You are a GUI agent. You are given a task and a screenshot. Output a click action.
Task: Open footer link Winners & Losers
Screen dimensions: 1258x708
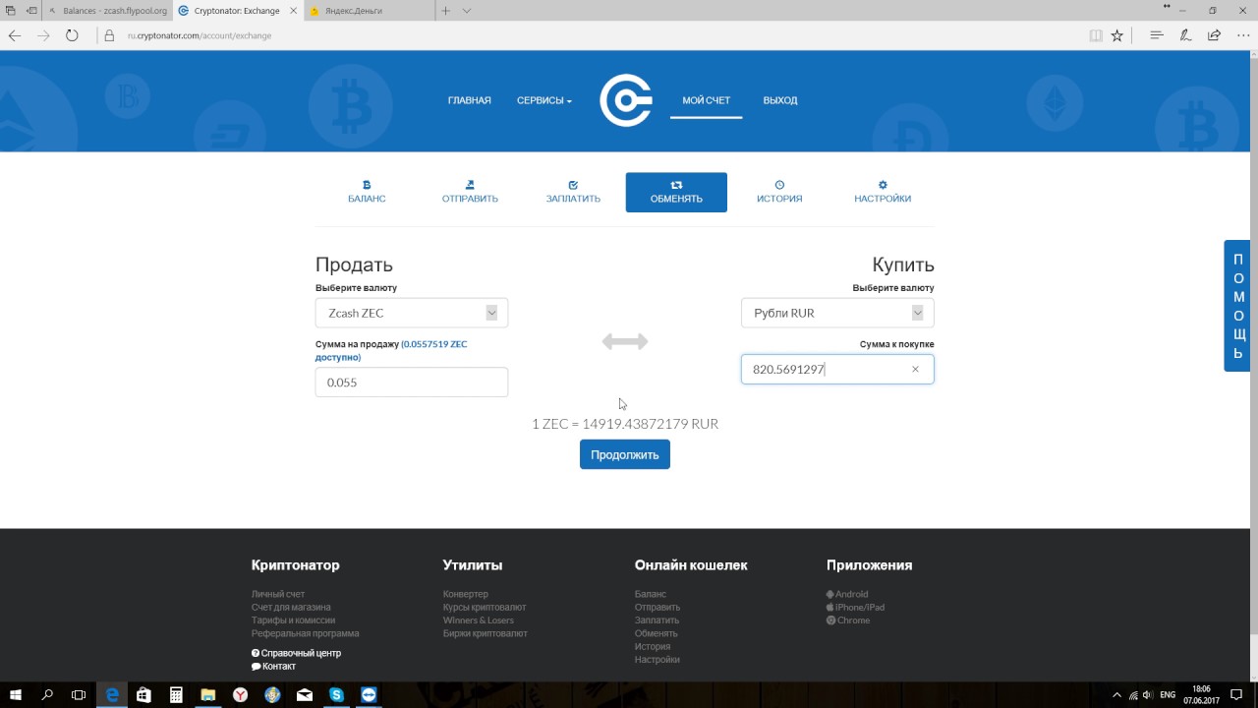point(479,620)
